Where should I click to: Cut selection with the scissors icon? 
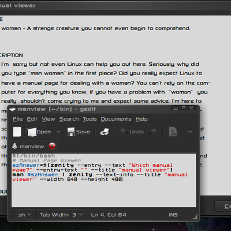point(173,132)
